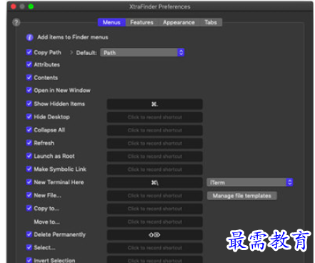Image resolution: width=315 pixels, height=263 pixels.
Task: Switch to the Features tab
Action: pos(141,22)
